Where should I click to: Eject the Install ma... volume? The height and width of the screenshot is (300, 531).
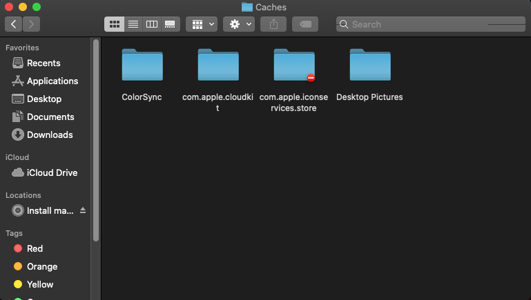(x=83, y=210)
